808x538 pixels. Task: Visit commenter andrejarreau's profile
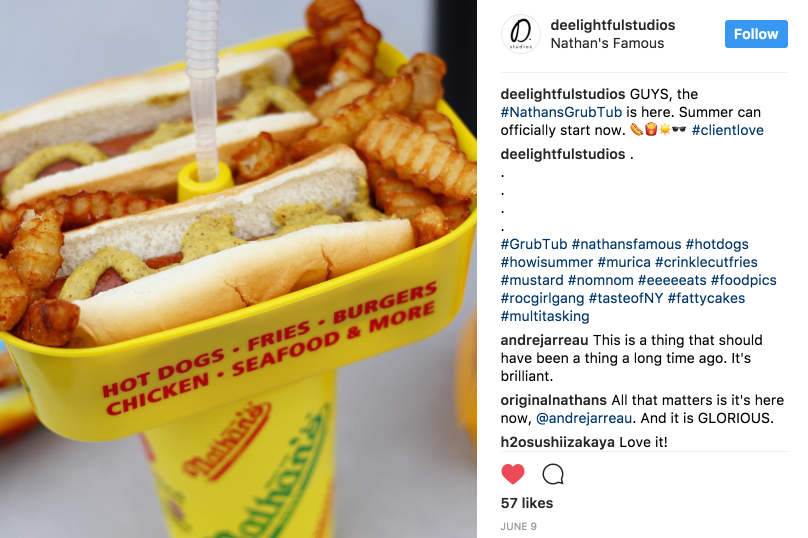pos(544,340)
